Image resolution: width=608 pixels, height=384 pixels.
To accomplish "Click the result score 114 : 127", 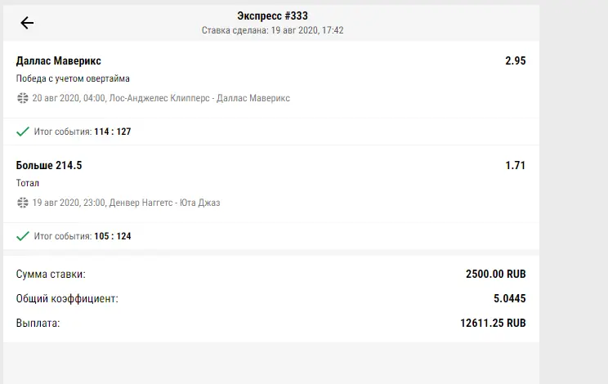I will (113, 132).
